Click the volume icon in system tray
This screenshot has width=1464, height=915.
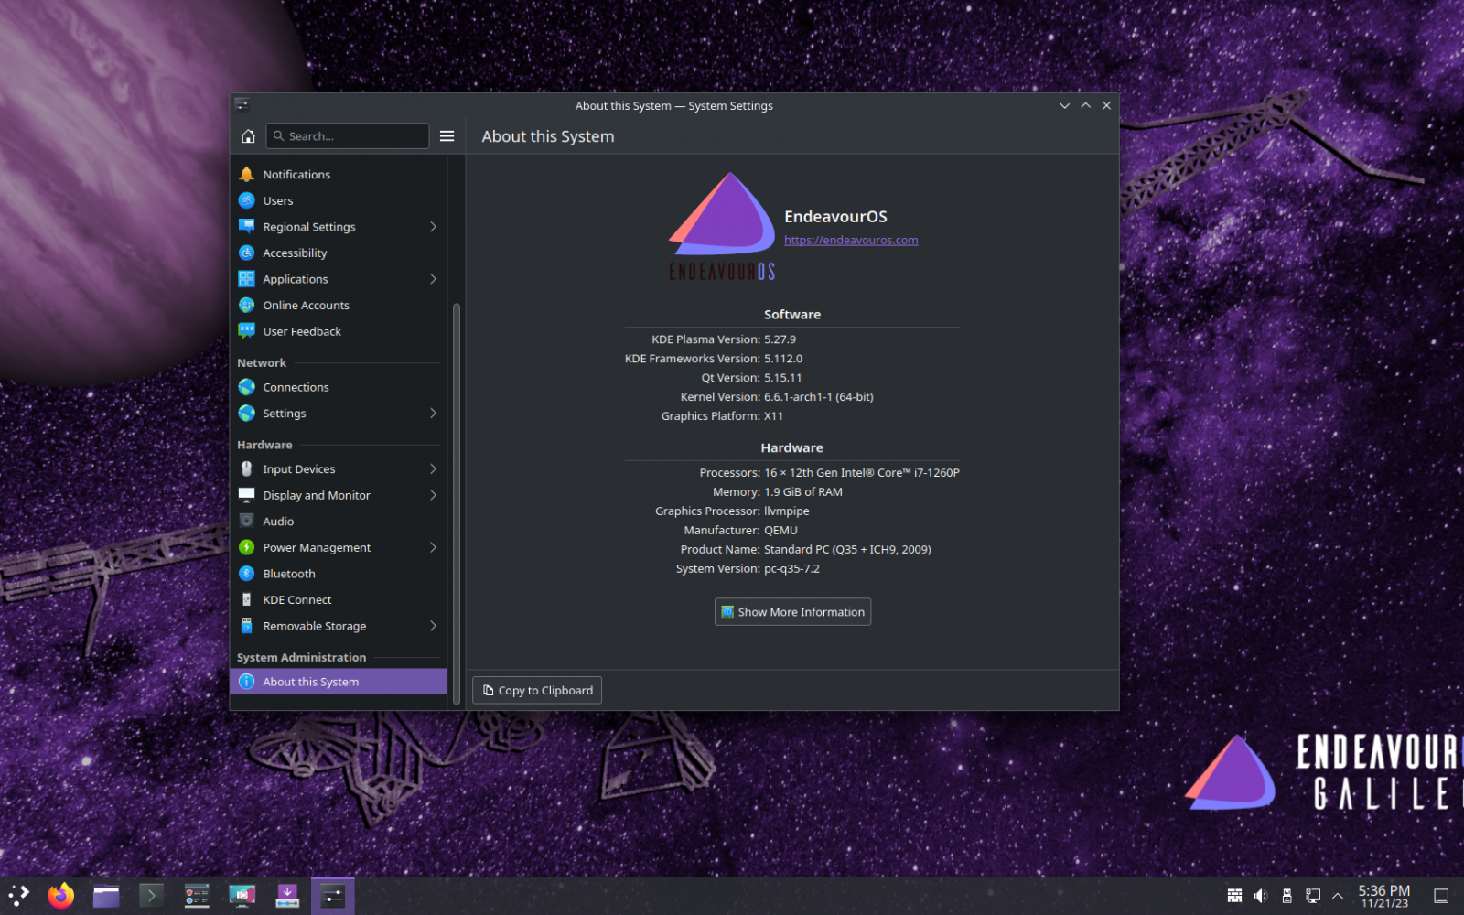coord(1260,896)
